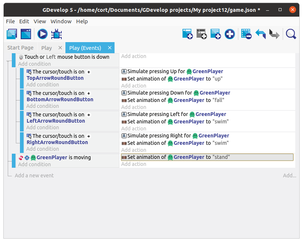Click the text-entry 'A' icon in Simulate pressing Left

coord(124,115)
